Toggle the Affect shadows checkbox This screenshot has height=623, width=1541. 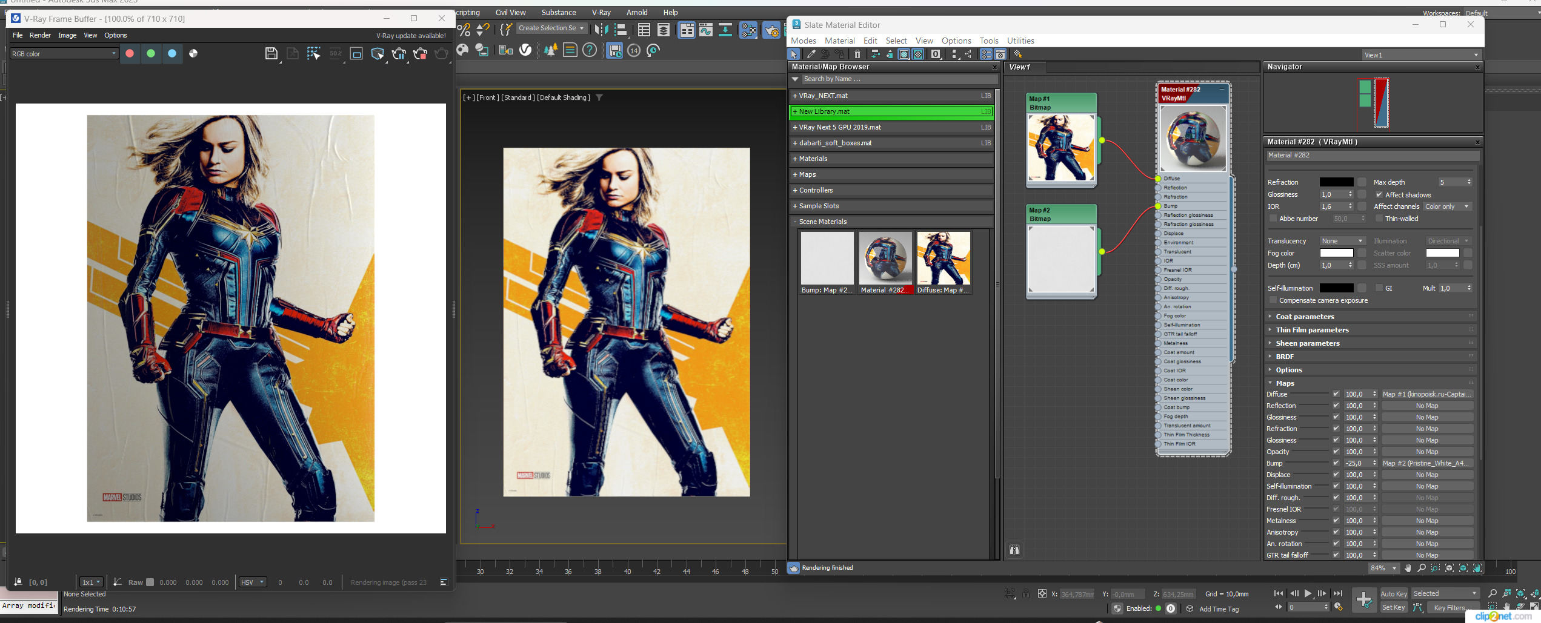click(1379, 195)
